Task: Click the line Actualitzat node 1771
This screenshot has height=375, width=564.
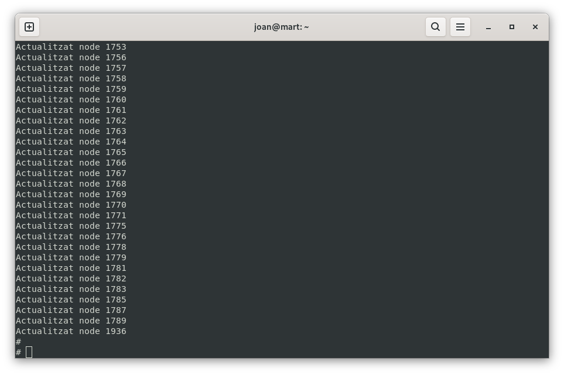Action: coord(71,215)
